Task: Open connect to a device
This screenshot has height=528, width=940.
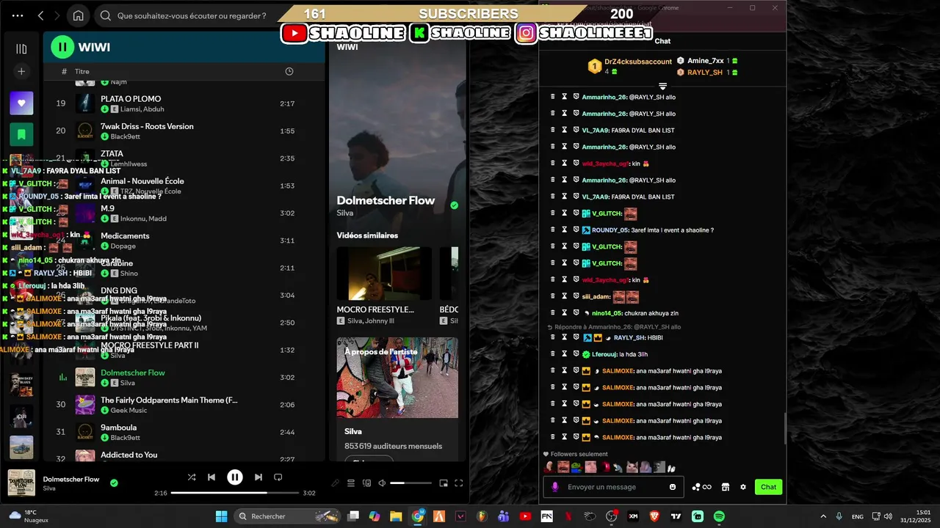Action: click(x=366, y=483)
